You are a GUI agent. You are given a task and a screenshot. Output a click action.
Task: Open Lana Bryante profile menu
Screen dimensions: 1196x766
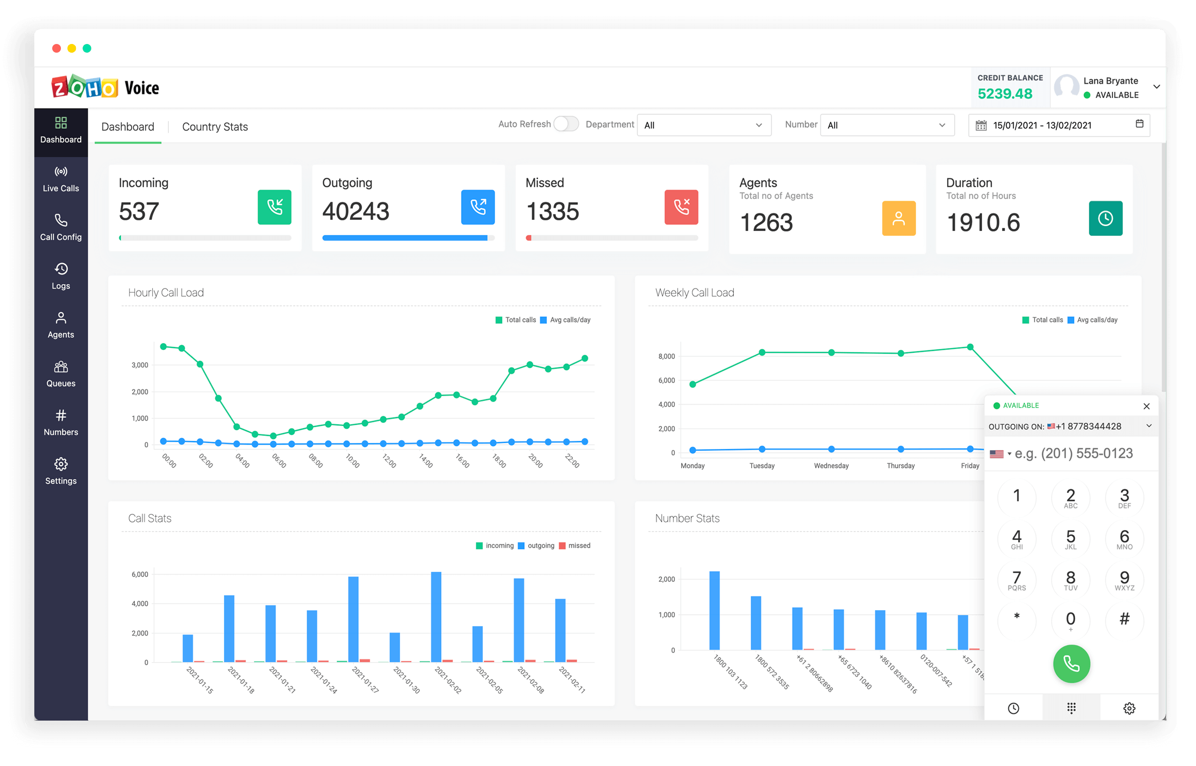click(1109, 87)
